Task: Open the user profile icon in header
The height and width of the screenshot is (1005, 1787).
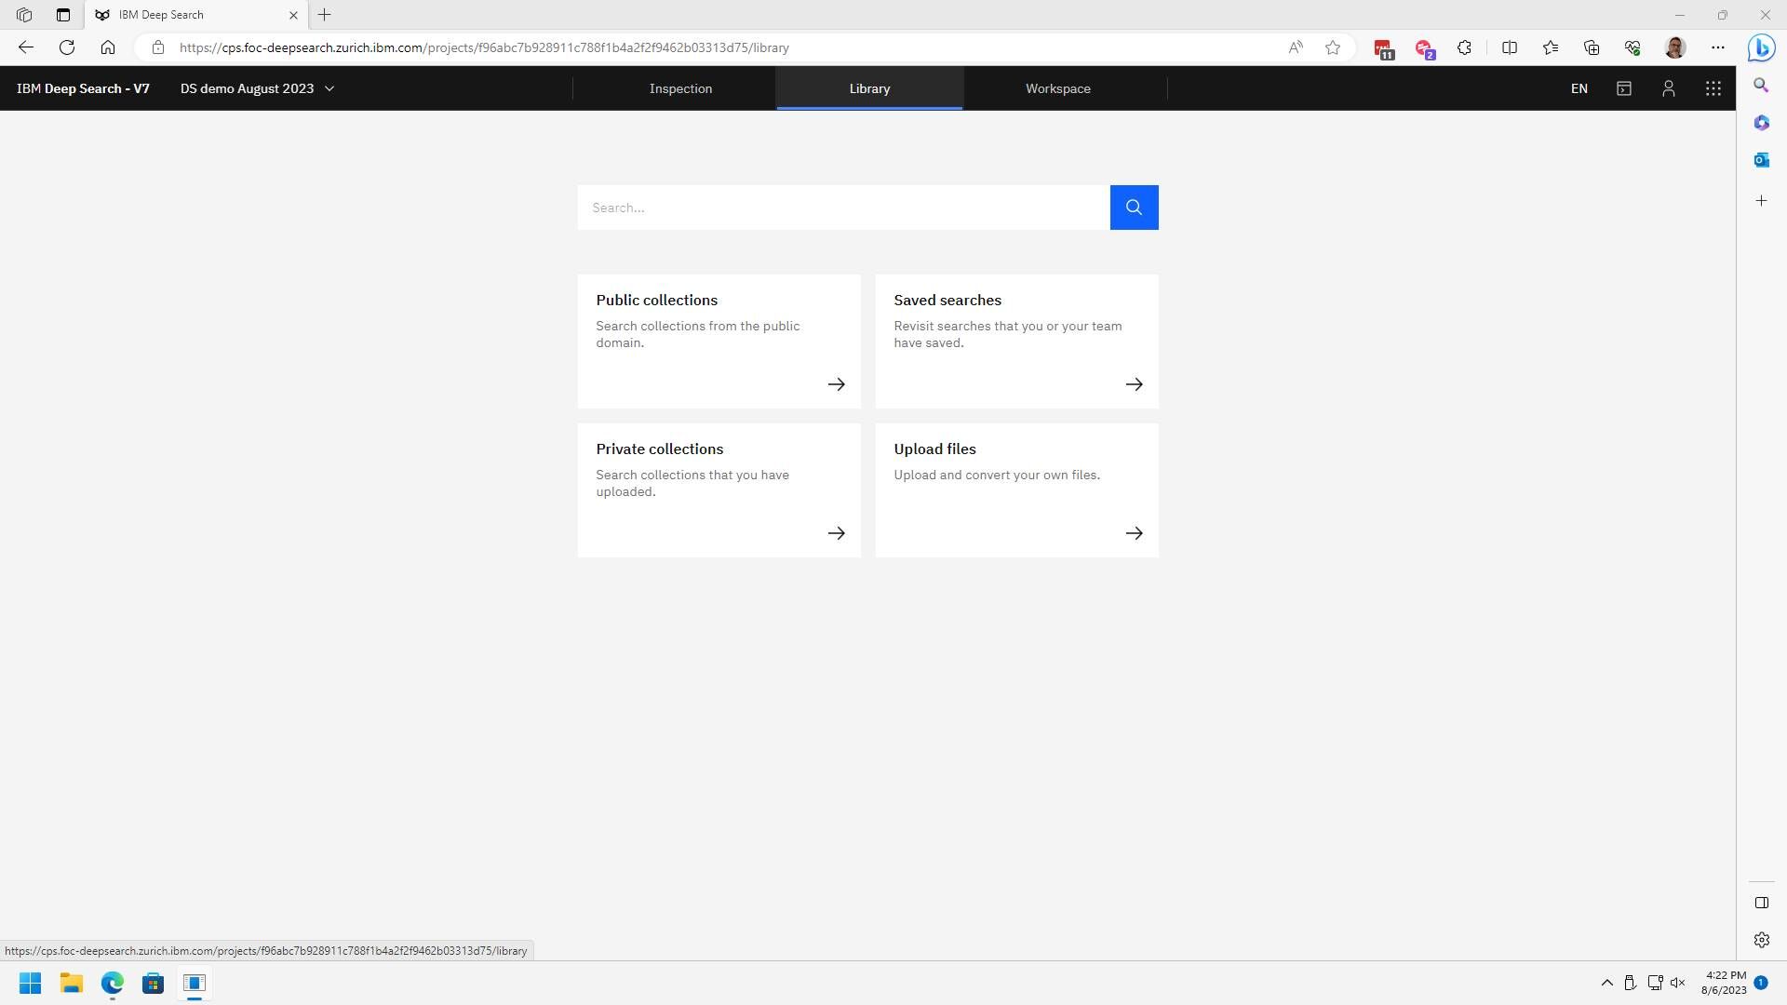Action: tap(1668, 88)
